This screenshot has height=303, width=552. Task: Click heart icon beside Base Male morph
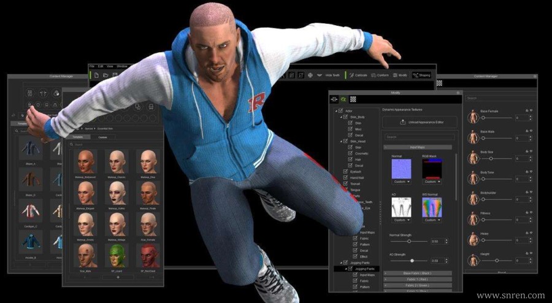pos(531,131)
